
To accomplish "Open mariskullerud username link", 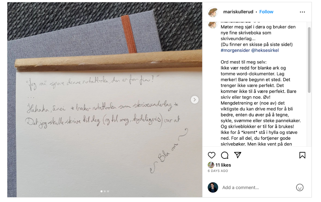I will coord(238,12).
